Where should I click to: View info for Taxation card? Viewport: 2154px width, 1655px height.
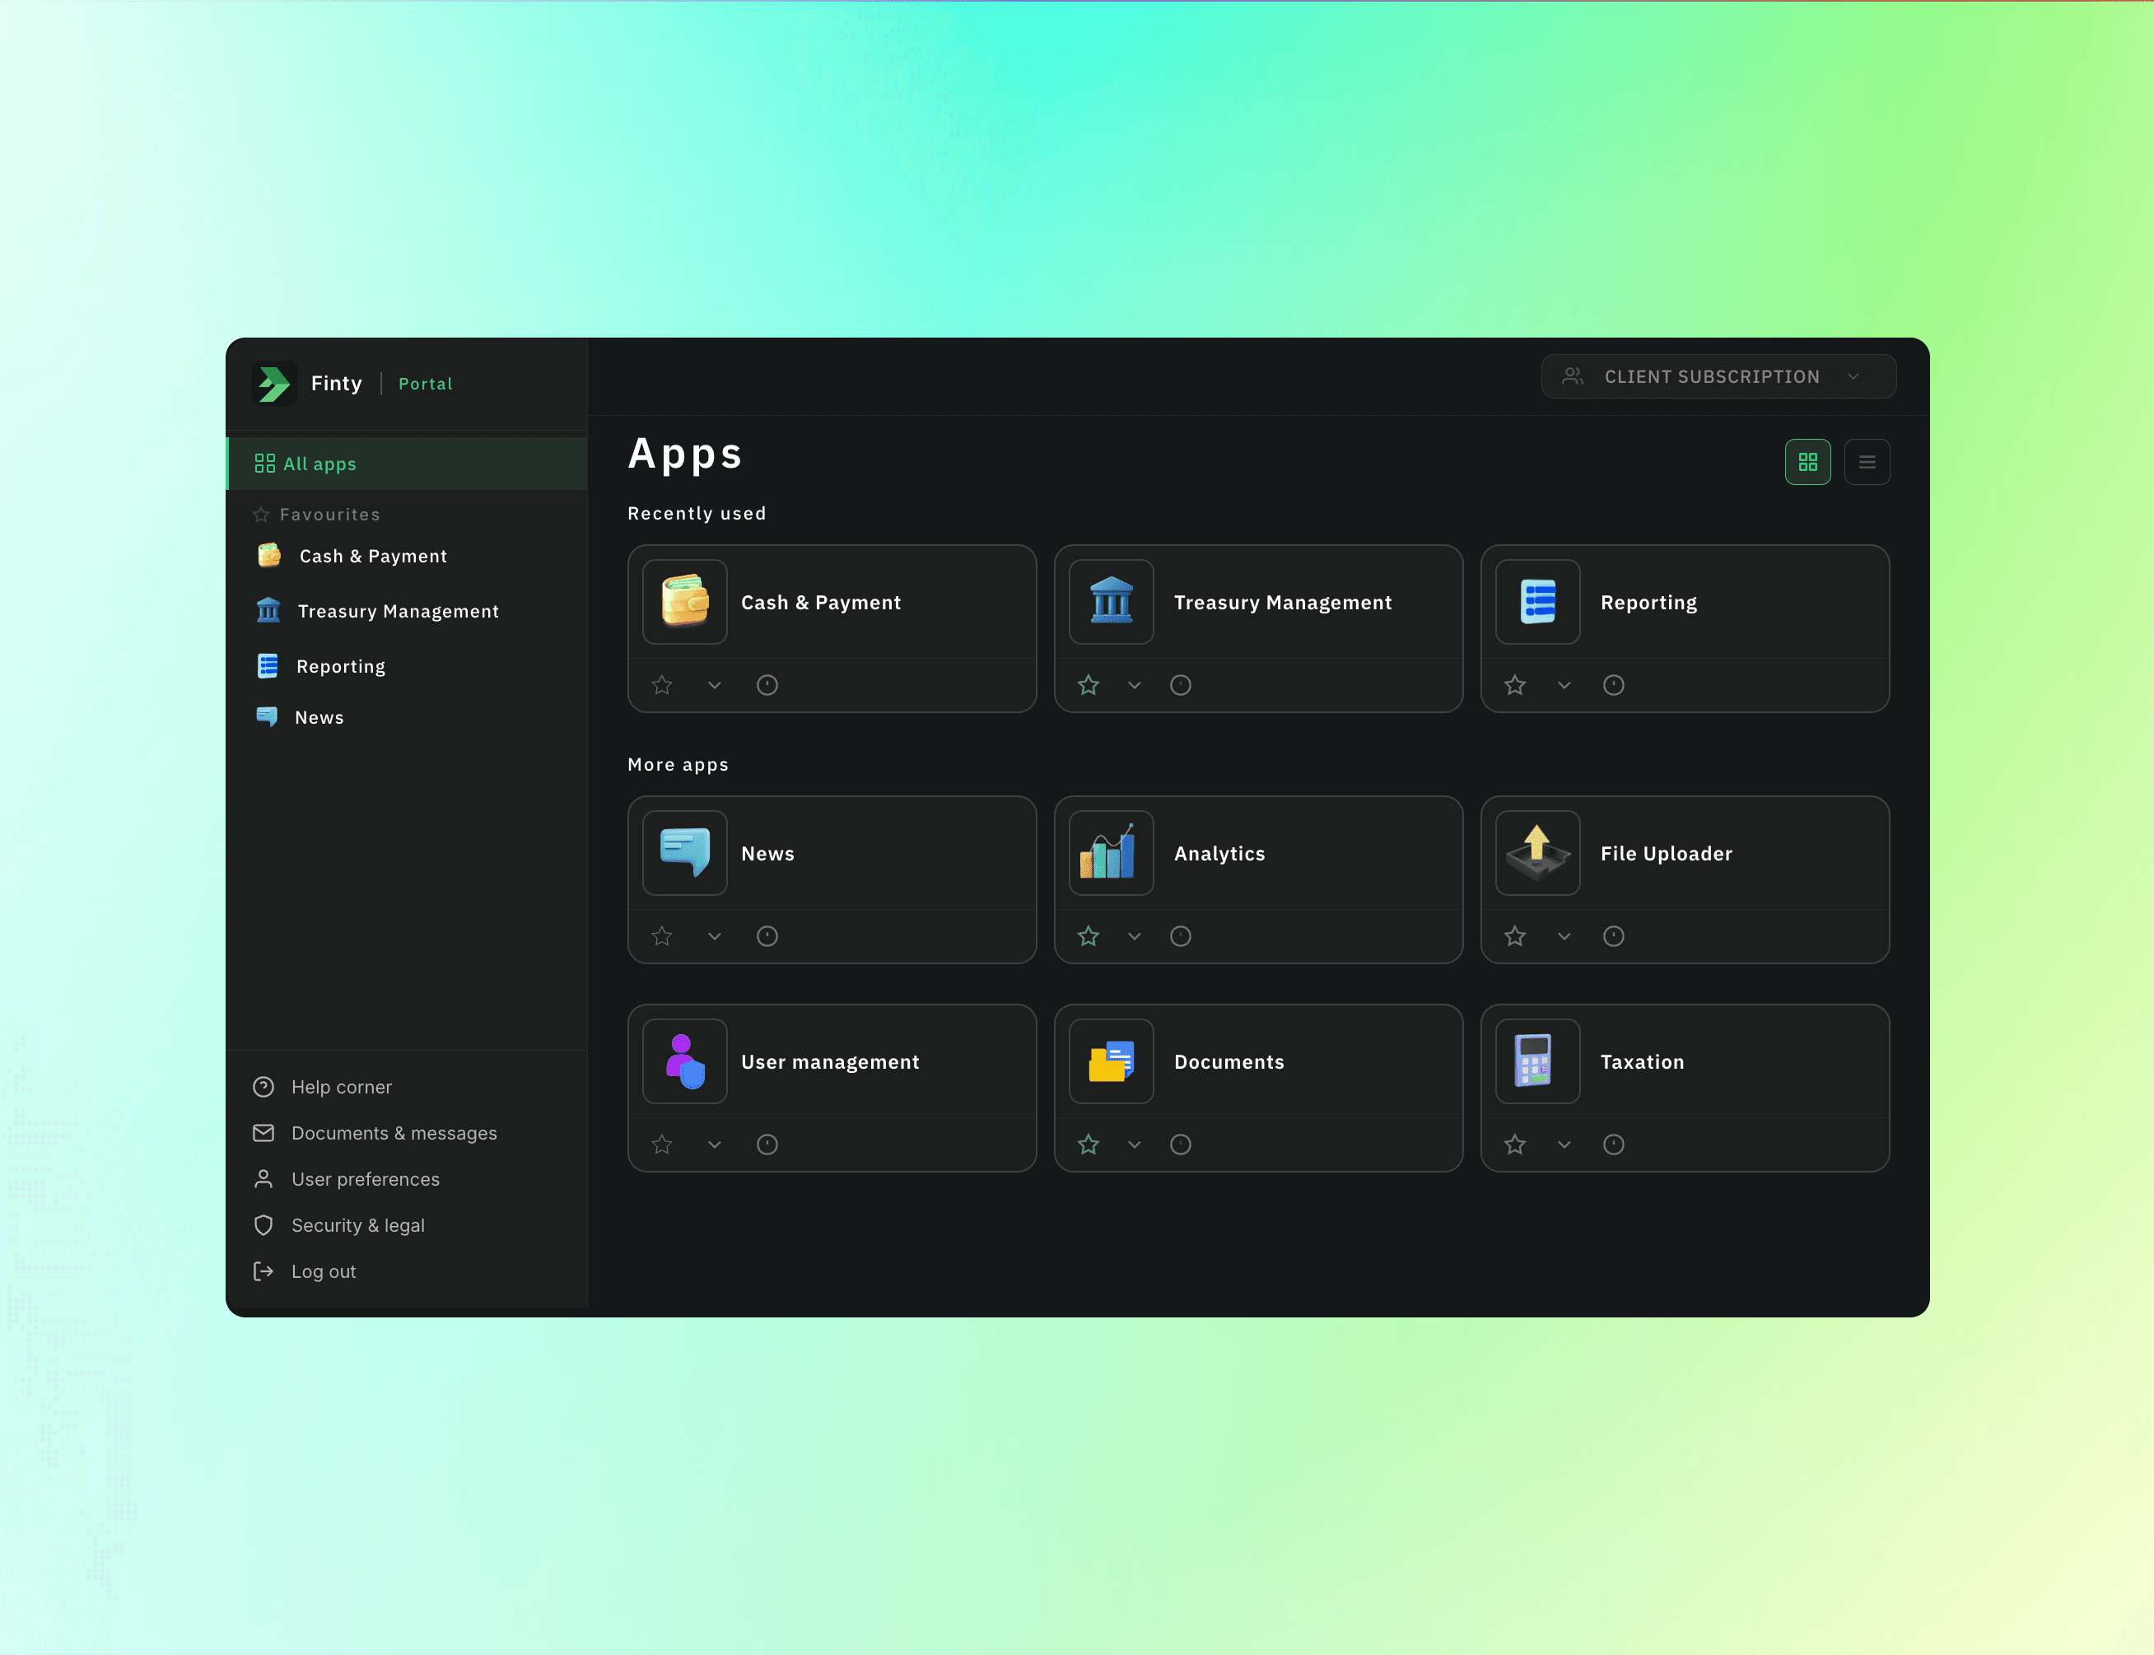(x=1613, y=1144)
